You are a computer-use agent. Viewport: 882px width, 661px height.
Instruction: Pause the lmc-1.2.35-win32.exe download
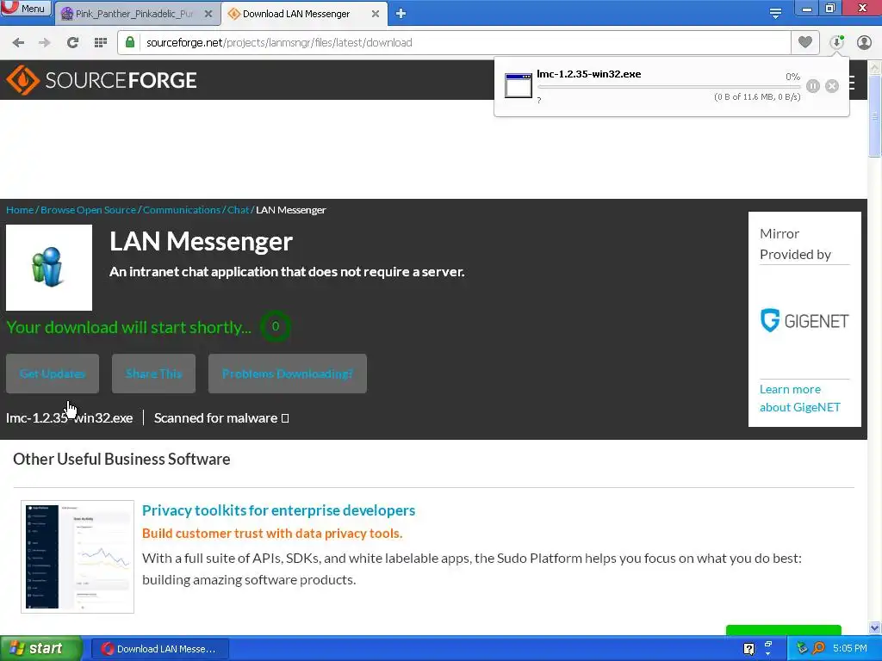tap(813, 86)
